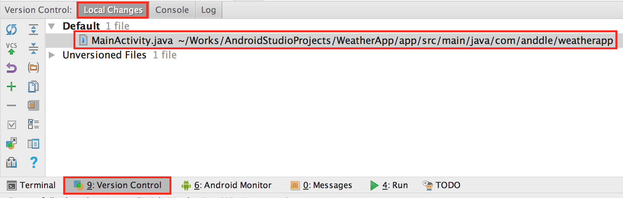Click the TODO icon in bottom bar
The image size is (623, 198).
pos(428,185)
